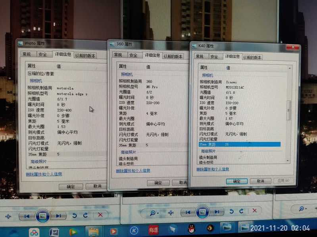
Task: Click scroll-up arrow in K40 property list
Action: [x=290, y=68]
